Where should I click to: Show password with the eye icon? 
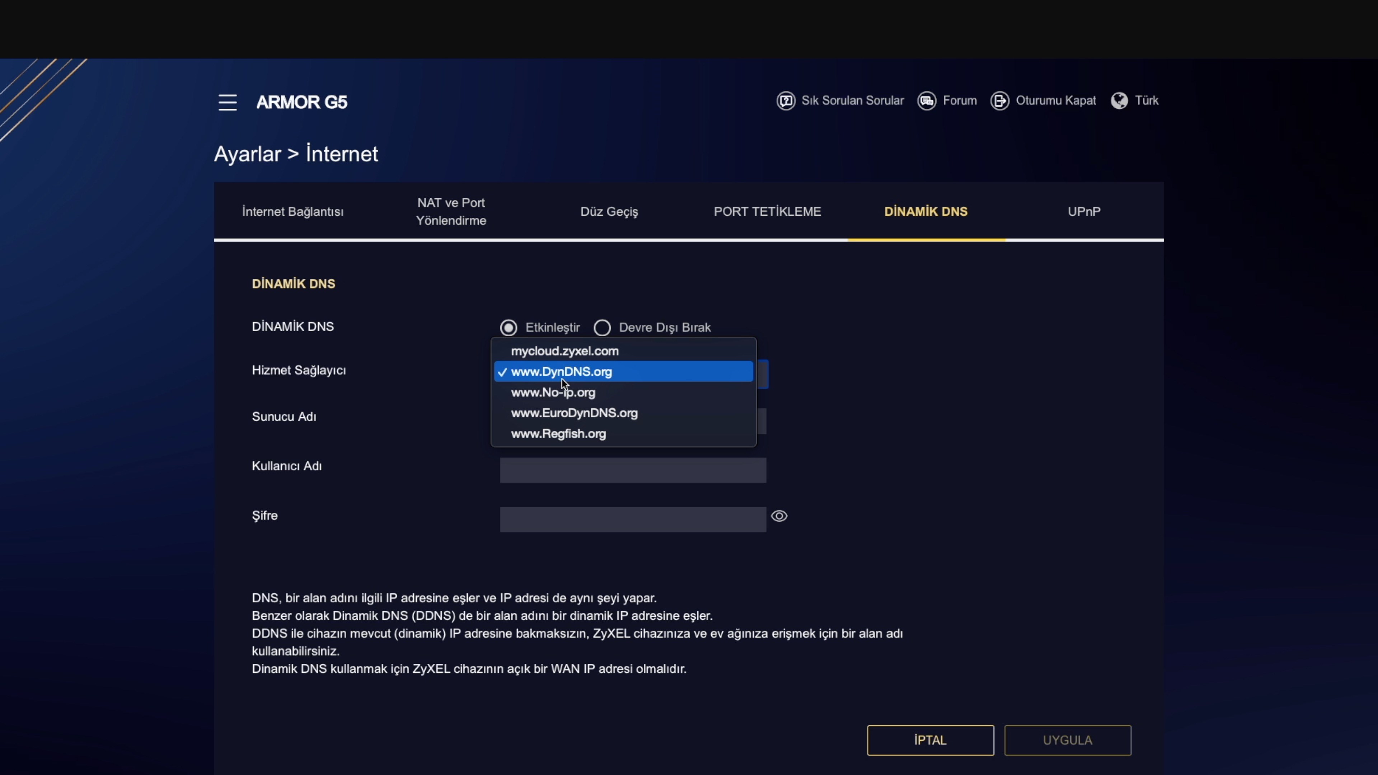[x=779, y=516]
